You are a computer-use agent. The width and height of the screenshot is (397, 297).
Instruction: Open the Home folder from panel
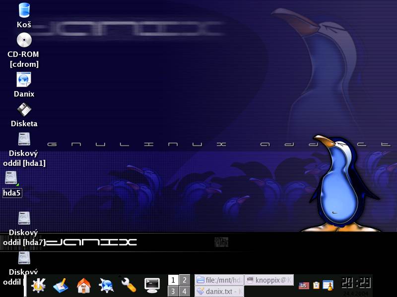pyautogui.click(x=83, y=285)
